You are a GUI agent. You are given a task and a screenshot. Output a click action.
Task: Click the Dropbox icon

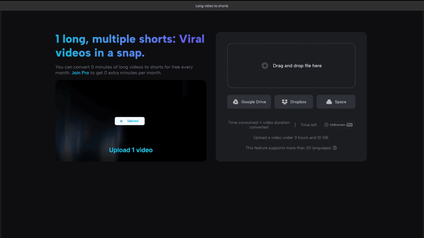[284, 102]
